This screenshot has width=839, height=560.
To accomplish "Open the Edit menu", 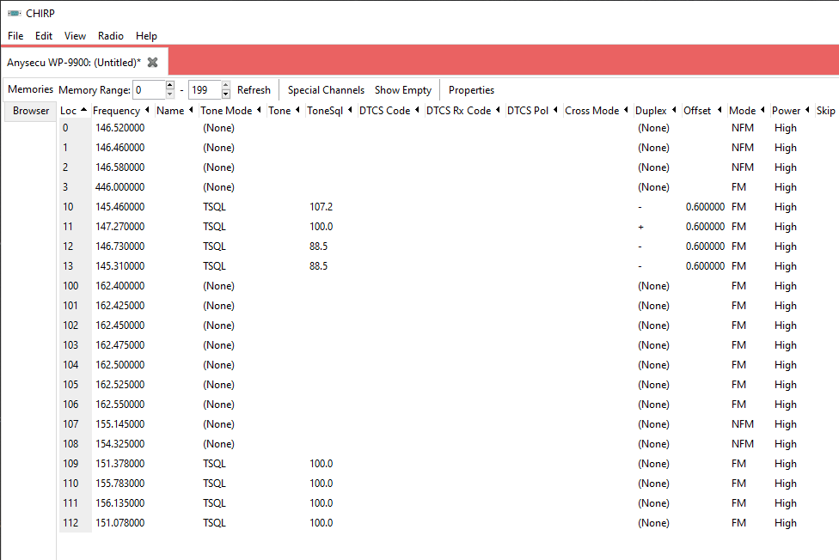I will pos(44,36).
